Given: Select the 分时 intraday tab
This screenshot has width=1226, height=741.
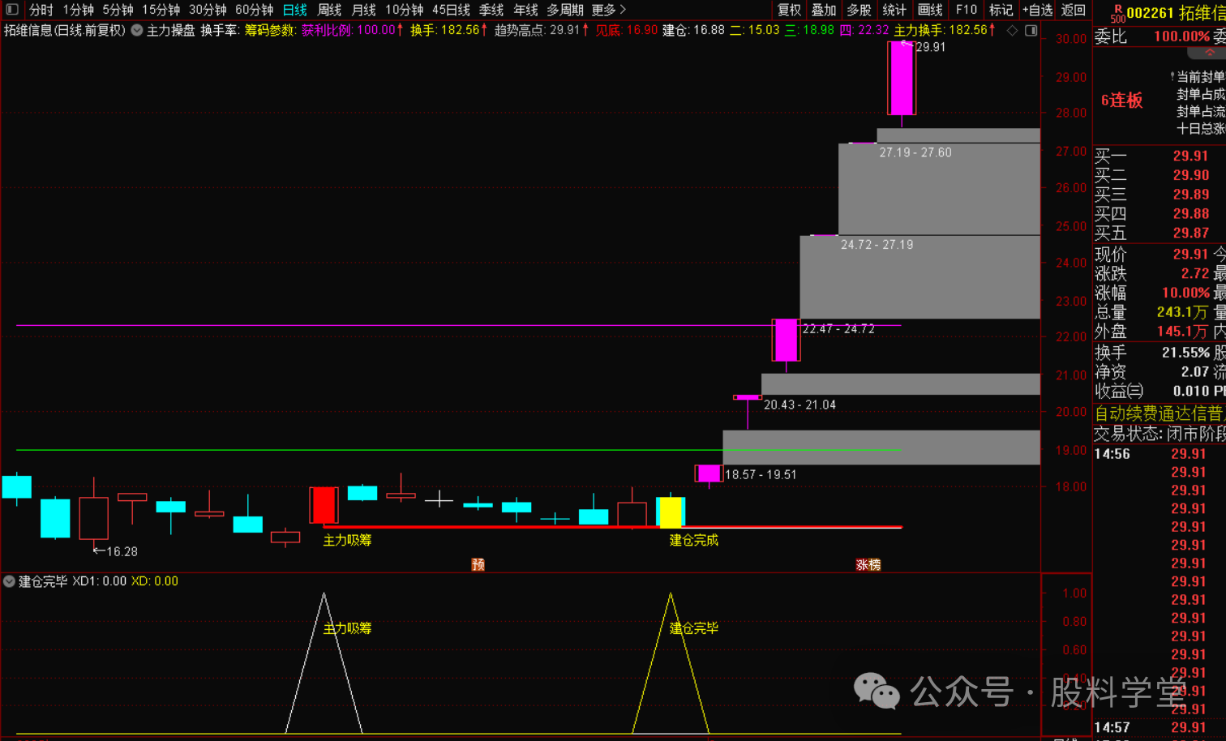Looking at the screenshot, I should (41, 10).
